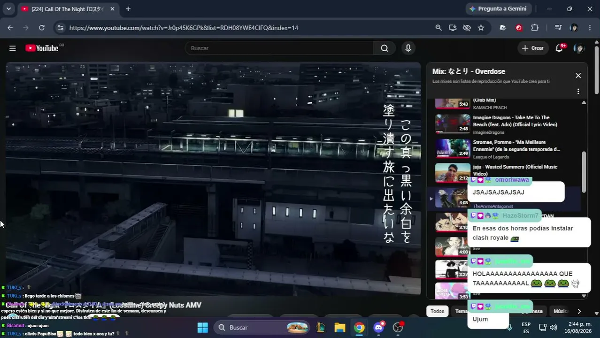
Task: Close the Call Of The Night tab
Action: click(112, 9)
